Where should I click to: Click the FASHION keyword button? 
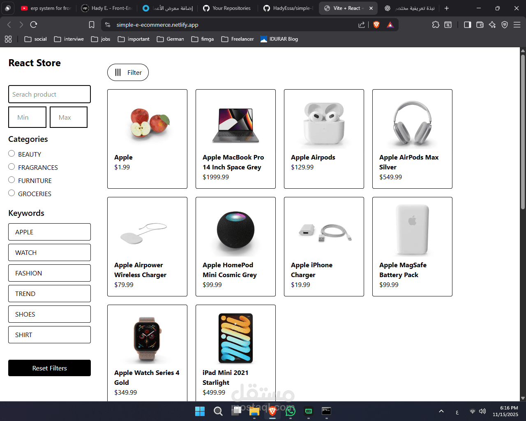coord(49,273)
